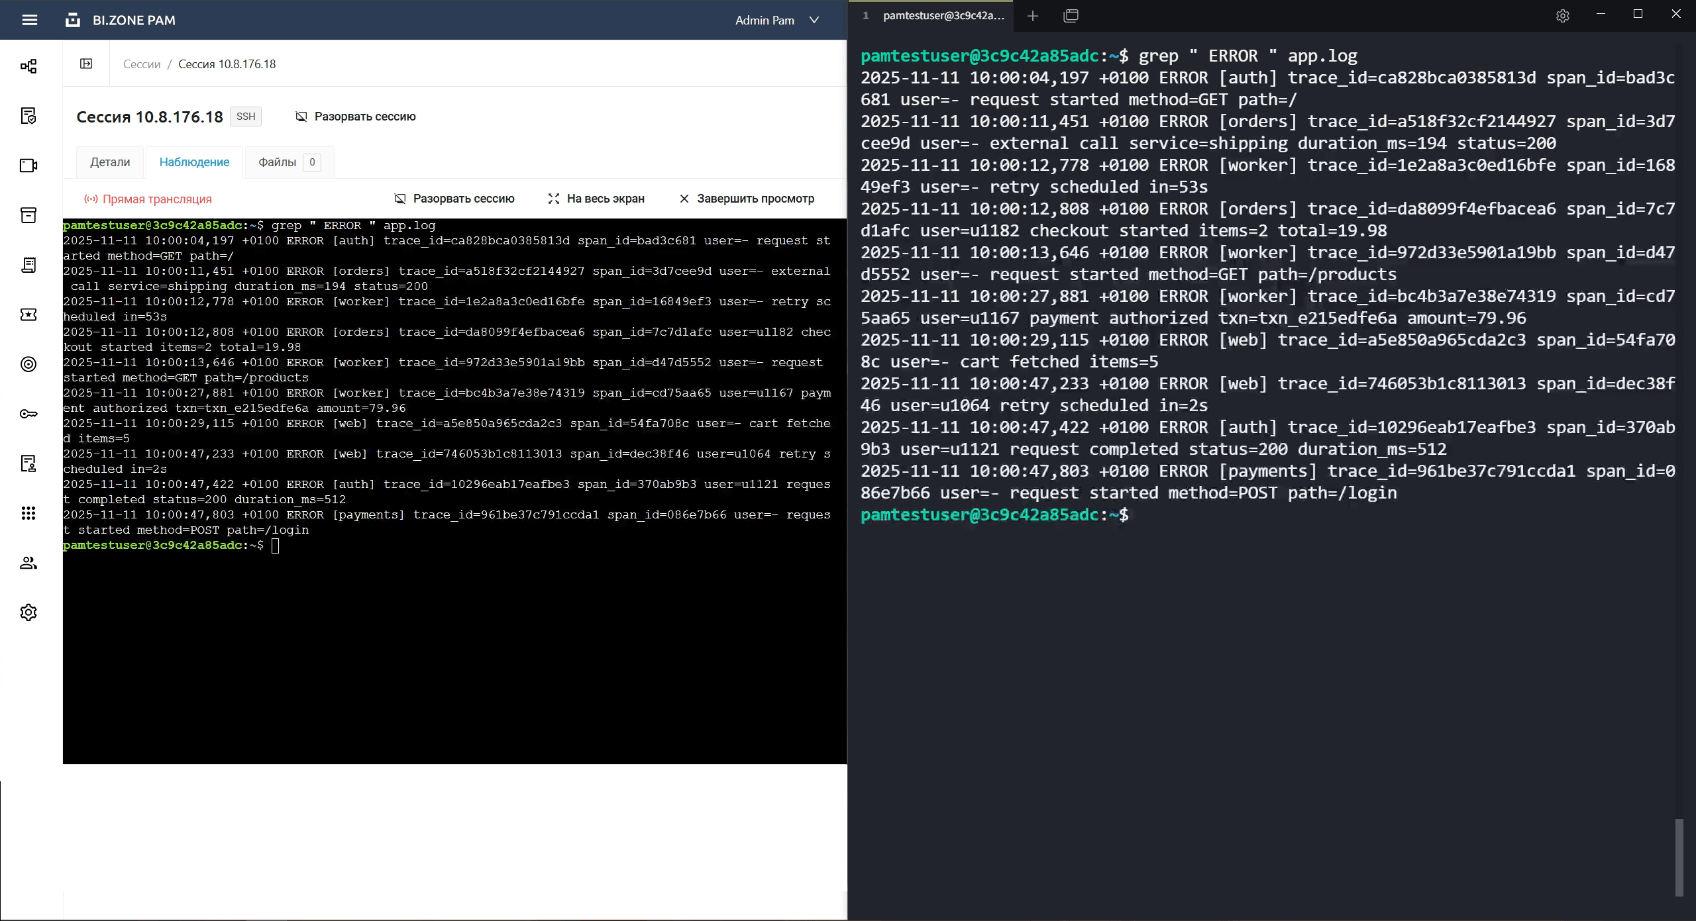1696x921 pixels.
Task: Click the terminal window scrollbar thumb
Action: [1679, 857]
